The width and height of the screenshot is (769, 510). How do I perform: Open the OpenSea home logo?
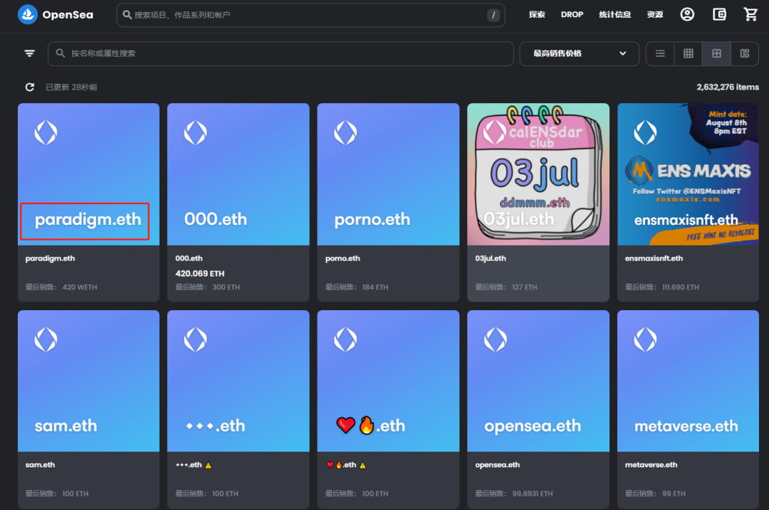click(56, 15)
